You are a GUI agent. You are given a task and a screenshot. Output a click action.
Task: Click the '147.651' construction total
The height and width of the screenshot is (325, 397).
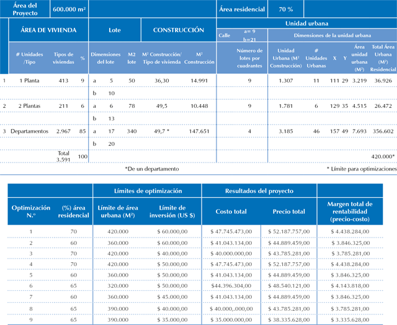(x=199, y=131)
